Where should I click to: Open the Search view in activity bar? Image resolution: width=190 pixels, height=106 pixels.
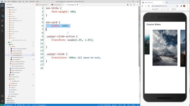point(2,10)
